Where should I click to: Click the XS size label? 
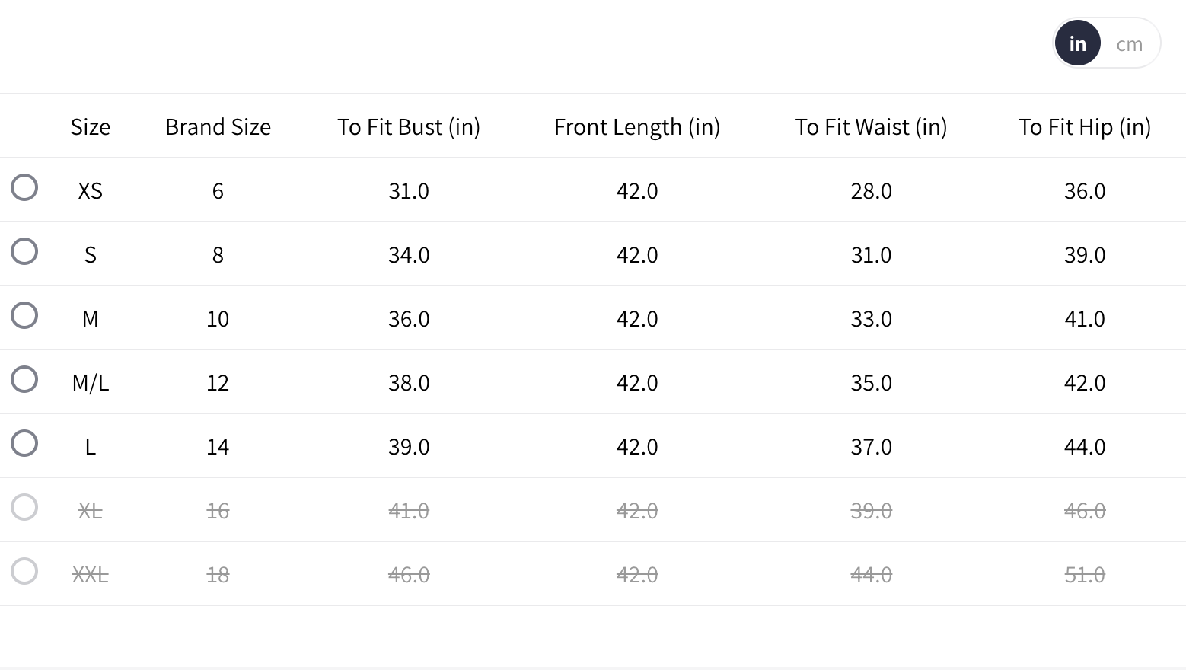click(90, 190)
